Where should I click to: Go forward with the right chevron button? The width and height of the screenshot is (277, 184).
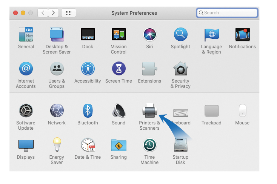[53, 13]
